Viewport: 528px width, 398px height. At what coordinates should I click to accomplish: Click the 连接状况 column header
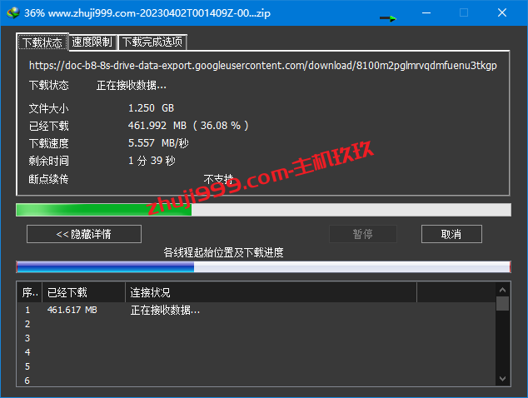(271, 292)
